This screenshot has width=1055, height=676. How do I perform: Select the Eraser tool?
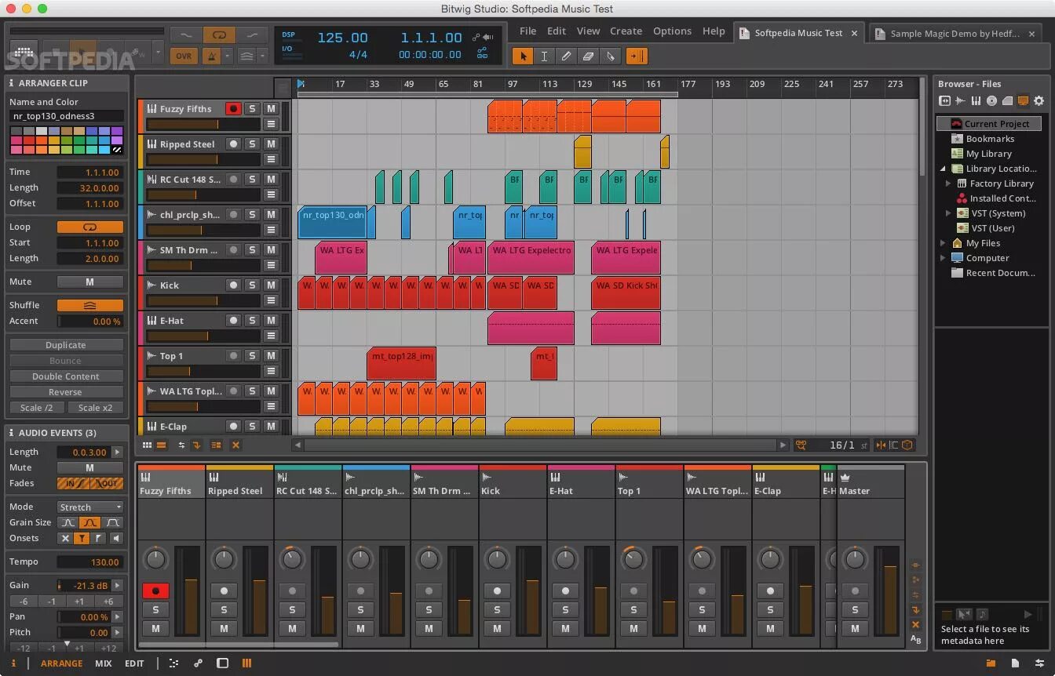pos(588,56)
